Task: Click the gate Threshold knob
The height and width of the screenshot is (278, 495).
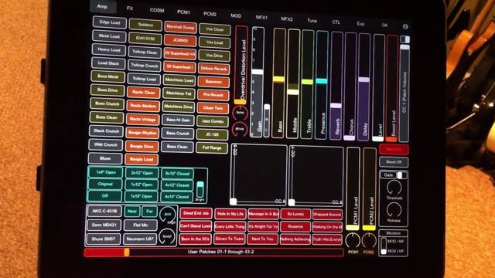Action: 394,188
